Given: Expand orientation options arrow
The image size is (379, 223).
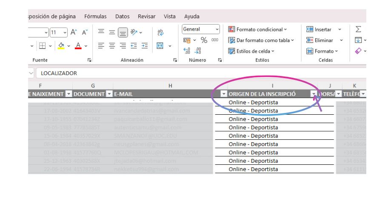Looking at the screenshot, I should (x=141, y=32).
